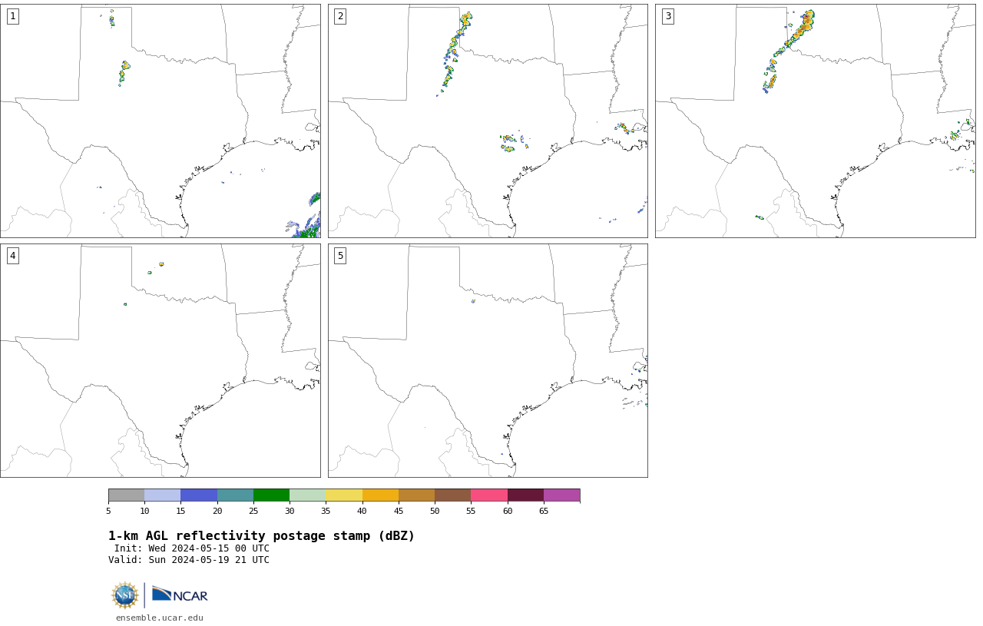Click the NCAR logo
Image resolution: width=983 pixels, height=626 pixels.
click(x=180, y=595)
